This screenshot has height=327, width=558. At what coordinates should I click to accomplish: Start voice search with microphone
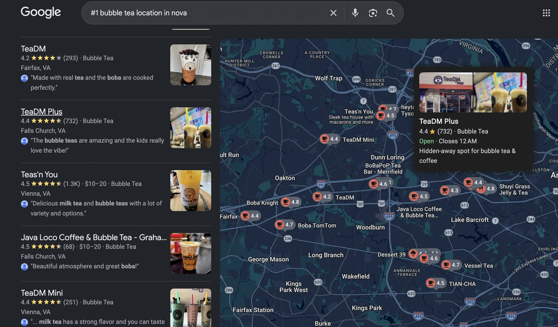[355, 13]
